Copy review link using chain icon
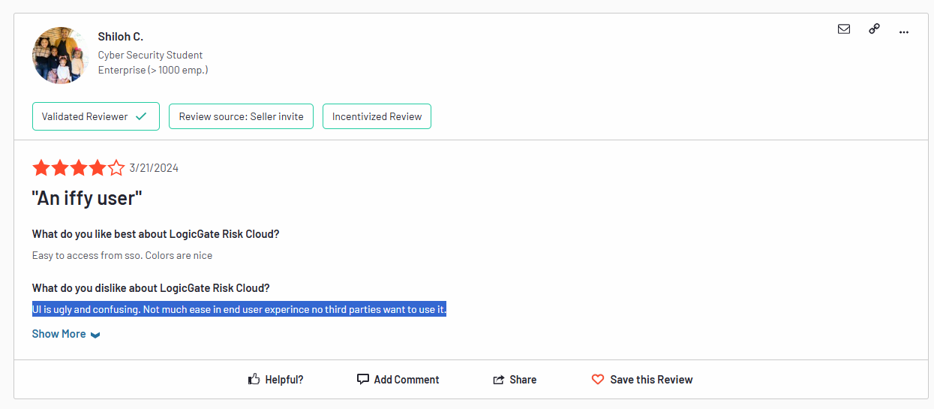 click(x=874, y=29)
